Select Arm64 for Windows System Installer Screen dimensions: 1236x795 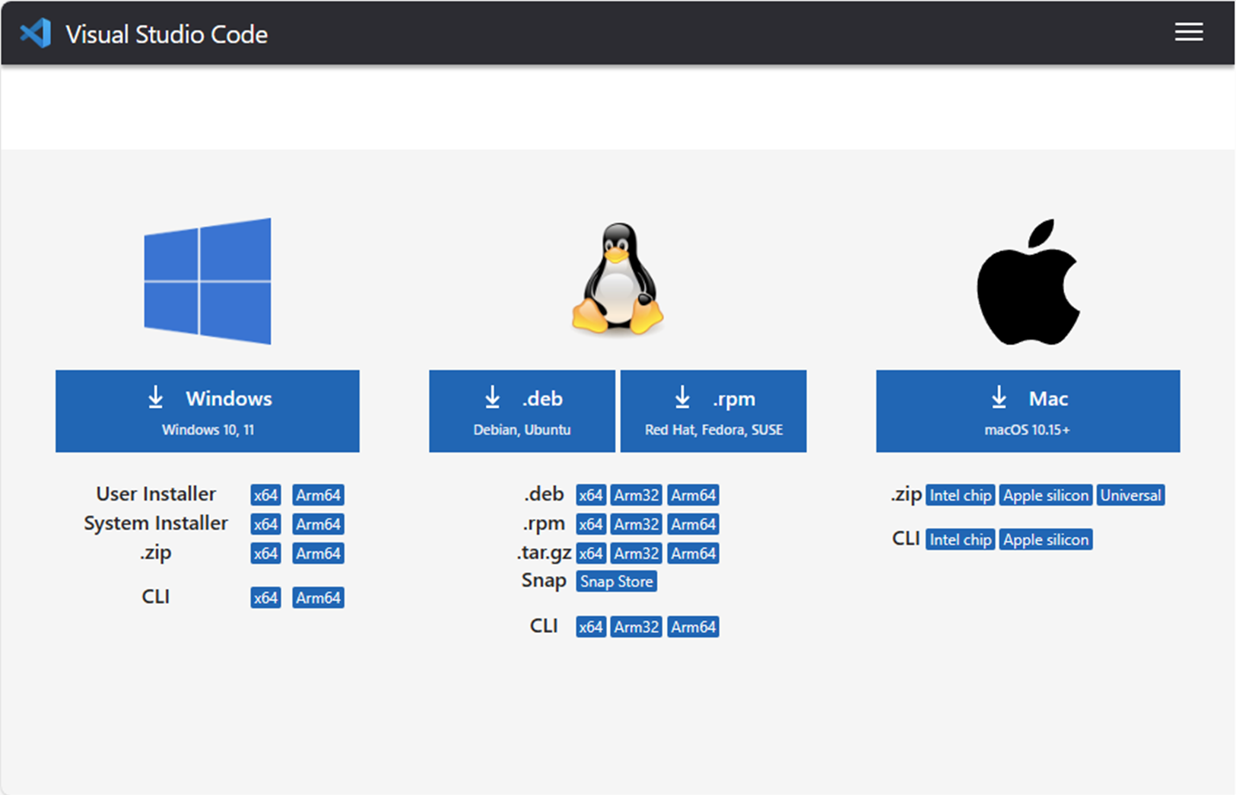pos(318,524)
